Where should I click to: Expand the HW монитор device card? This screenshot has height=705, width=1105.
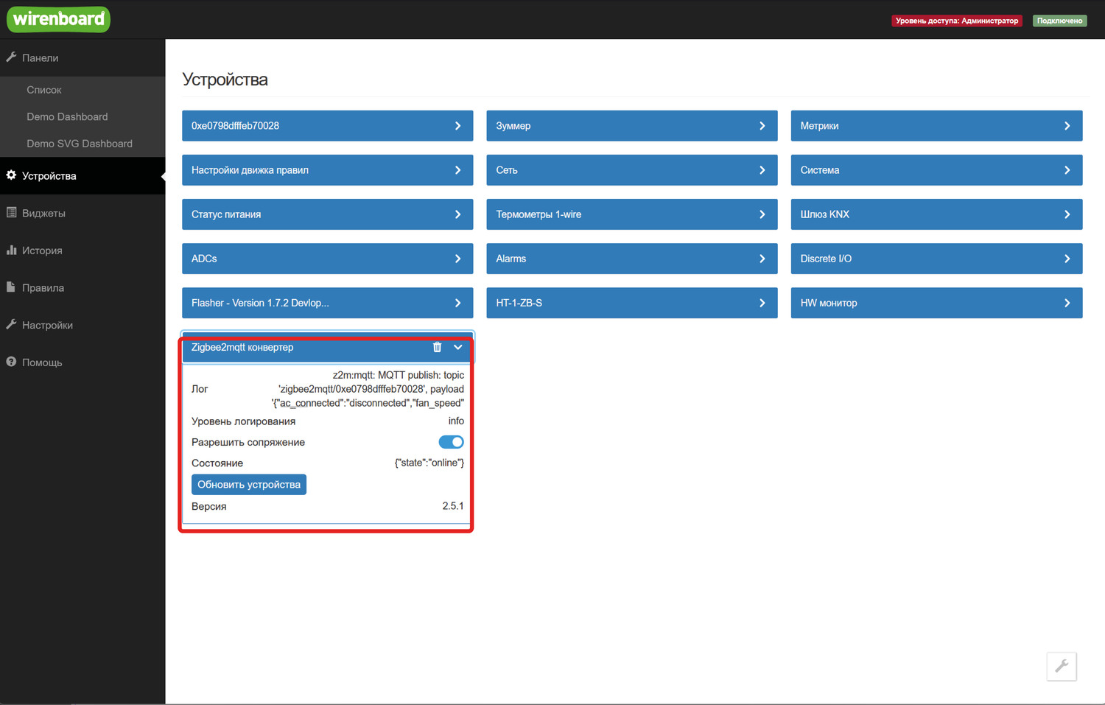[x=936, y=303]
